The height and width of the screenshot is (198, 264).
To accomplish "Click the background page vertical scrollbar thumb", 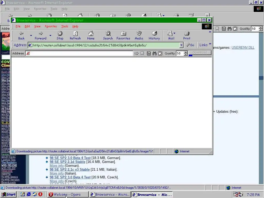I will 261,78.
